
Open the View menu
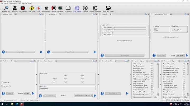pos(19,4)
